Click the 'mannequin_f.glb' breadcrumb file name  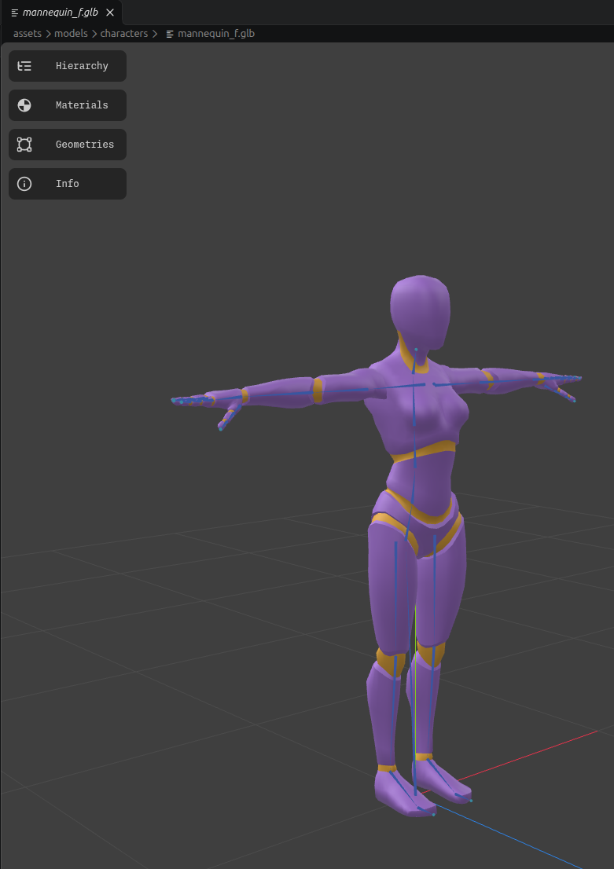[x=216, y=33]
